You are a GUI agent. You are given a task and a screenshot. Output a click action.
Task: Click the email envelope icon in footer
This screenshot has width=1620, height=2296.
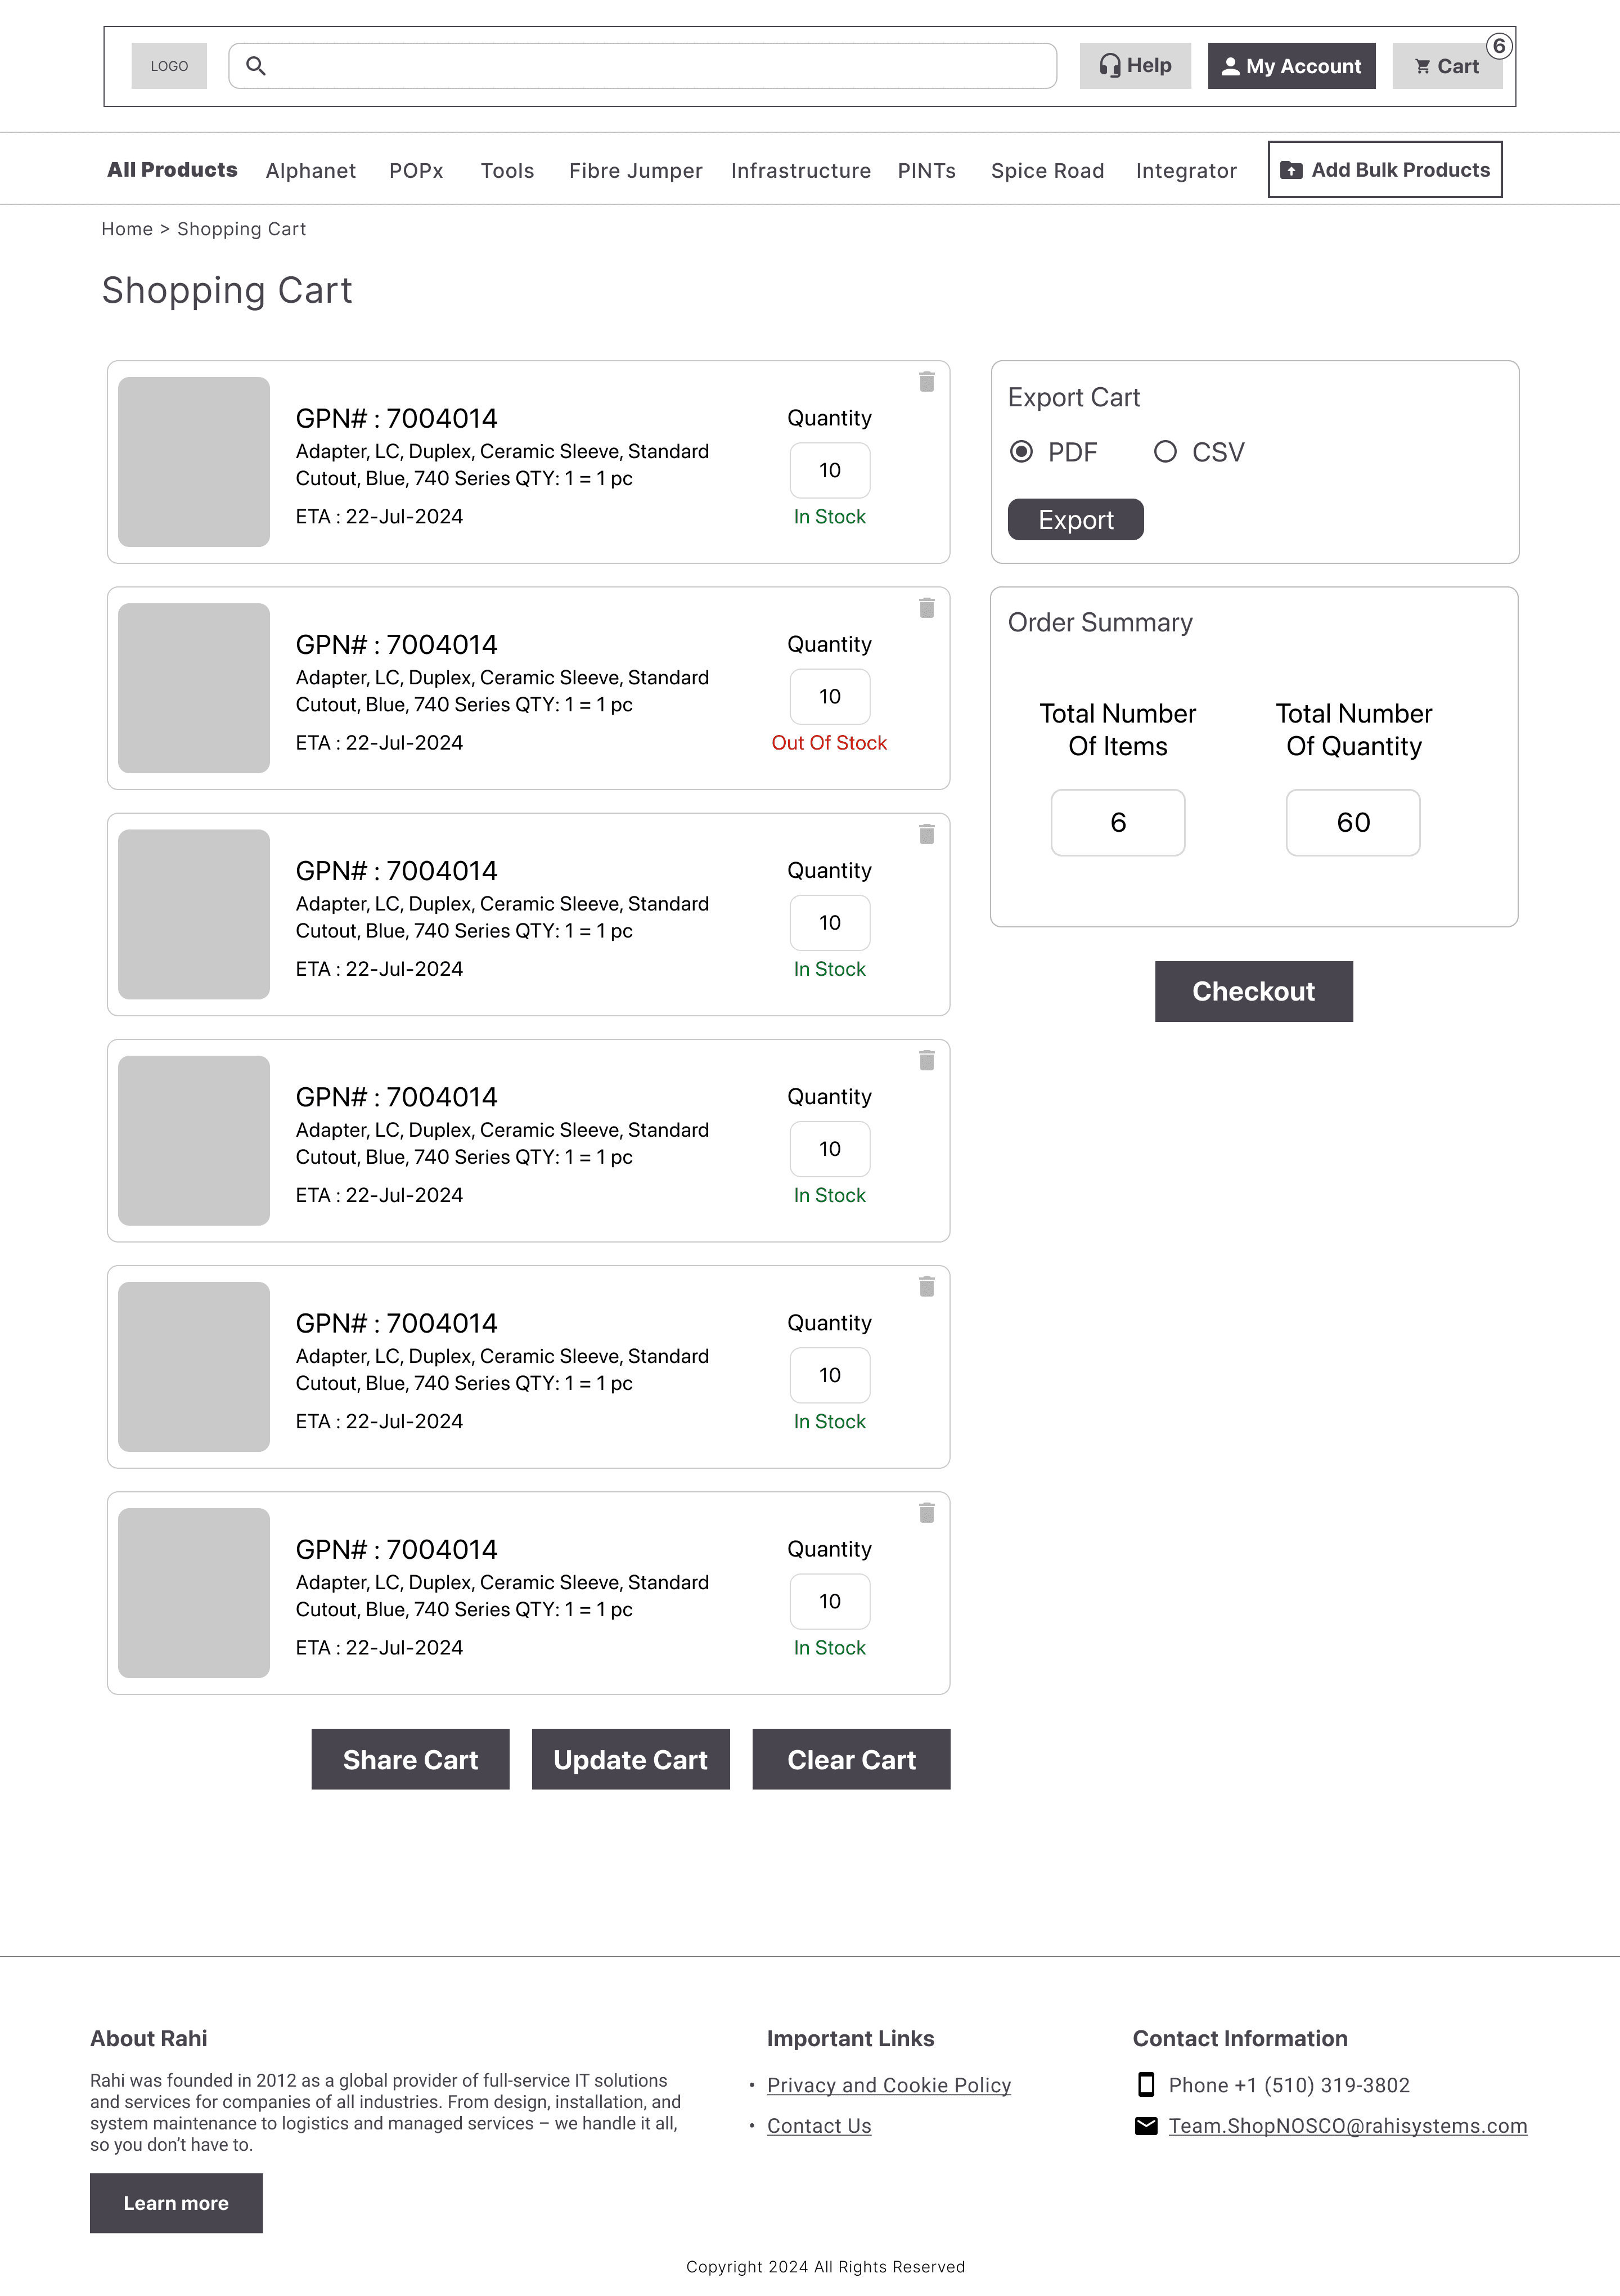(1146, 2126)
